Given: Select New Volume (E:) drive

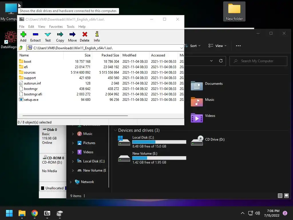Looking at the screenshot, I should tap(152, 158).
